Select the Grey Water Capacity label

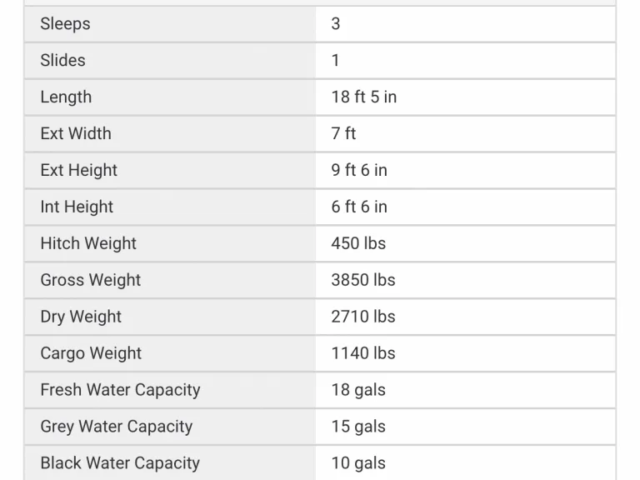[117, 427]
